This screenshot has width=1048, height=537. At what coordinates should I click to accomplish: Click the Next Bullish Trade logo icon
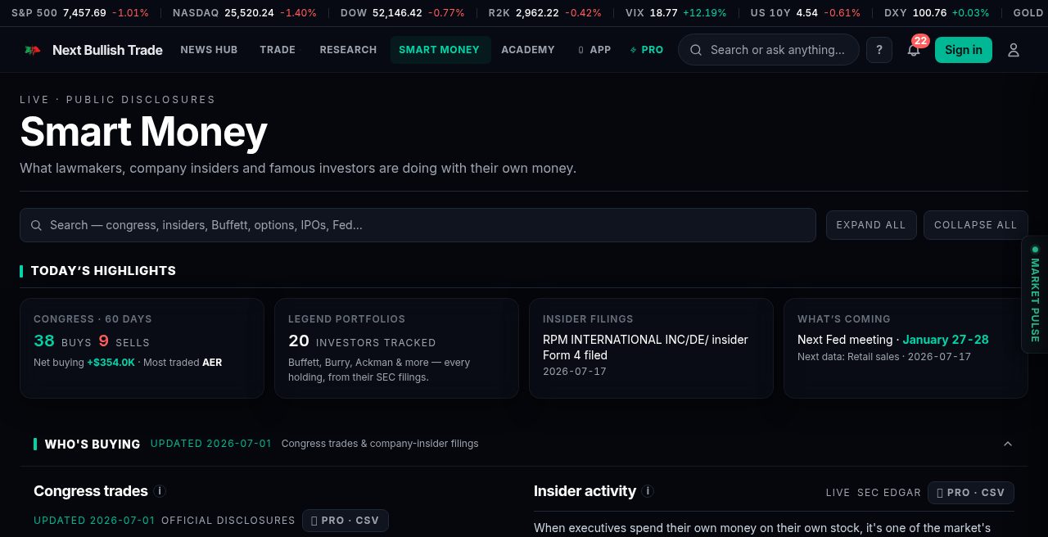coord(33,50)
